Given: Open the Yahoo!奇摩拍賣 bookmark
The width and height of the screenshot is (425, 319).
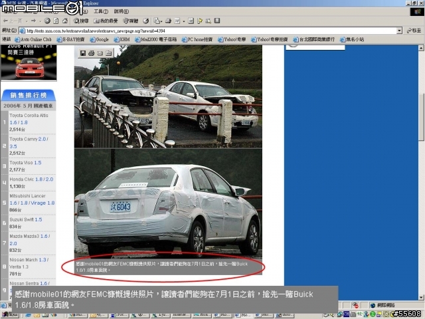Looking at the screenshot, I should pos(269,40).
